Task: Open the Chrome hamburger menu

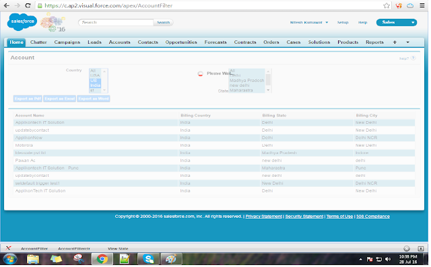Action: [422, 5]
